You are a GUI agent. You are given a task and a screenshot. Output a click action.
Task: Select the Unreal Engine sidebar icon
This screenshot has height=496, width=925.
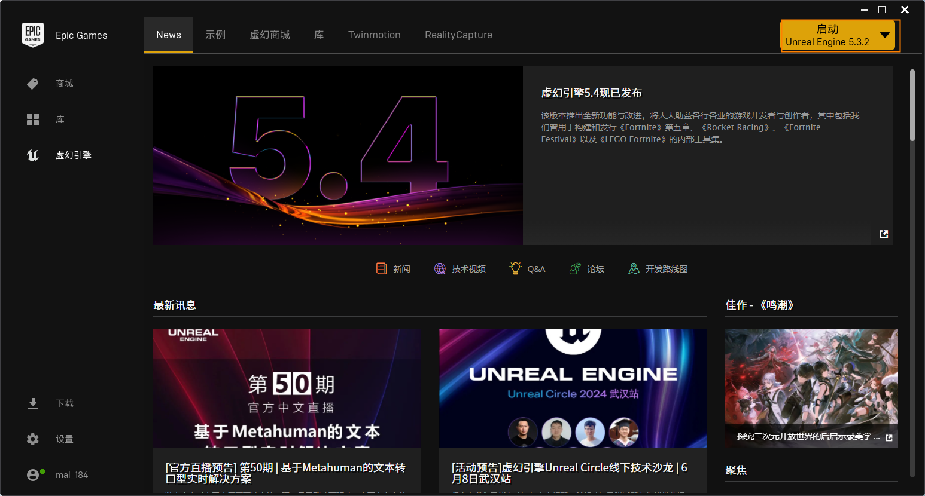[x=33, y=155]
